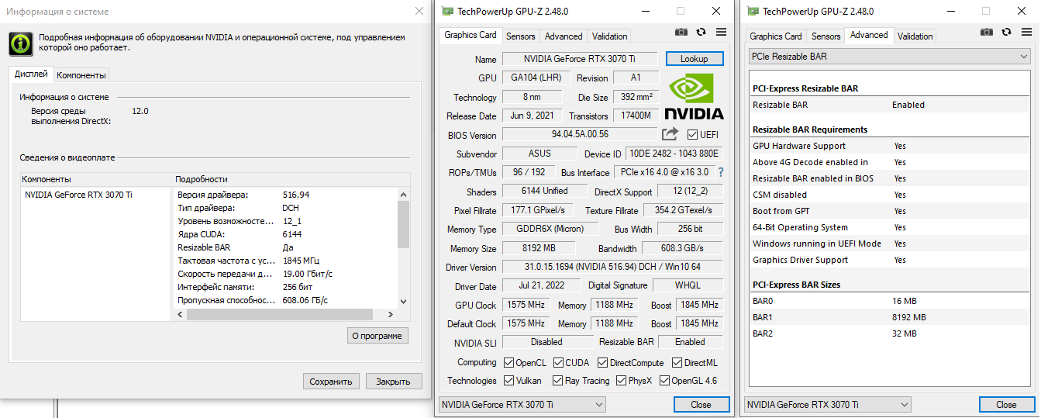Open the hamburger menu in Graphics Card window
Screen dimensions: 1041x418
pos(721,32)
